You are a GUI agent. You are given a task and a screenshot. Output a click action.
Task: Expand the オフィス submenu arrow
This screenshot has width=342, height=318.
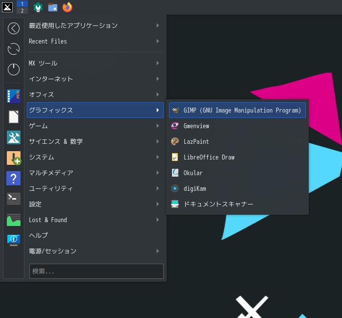pos(158,94)
